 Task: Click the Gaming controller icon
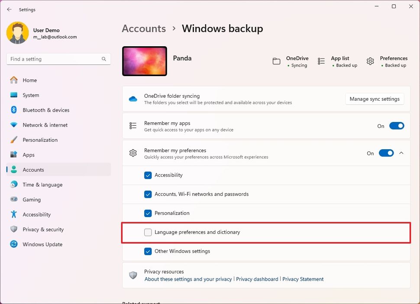14,199
